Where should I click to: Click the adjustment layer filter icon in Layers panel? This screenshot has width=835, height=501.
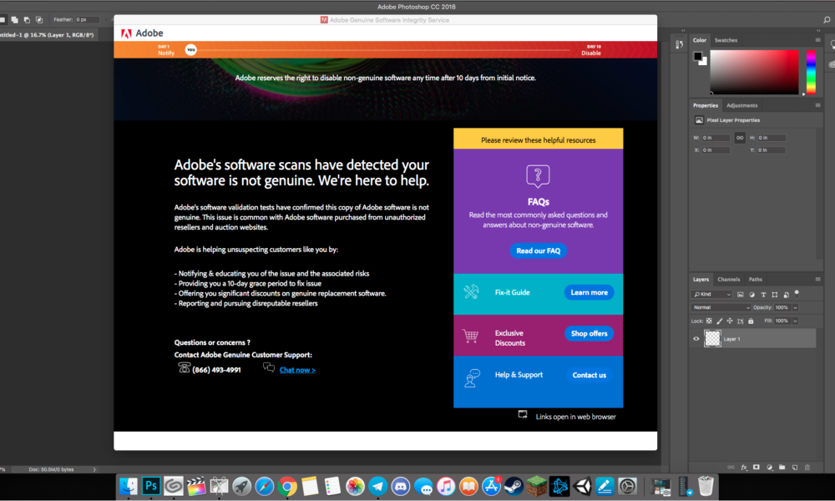[751, 295]
